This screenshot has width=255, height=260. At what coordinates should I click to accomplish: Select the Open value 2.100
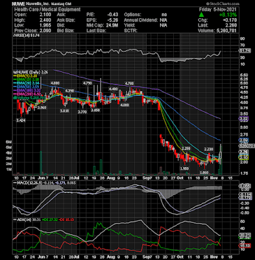tap(45, 15)
